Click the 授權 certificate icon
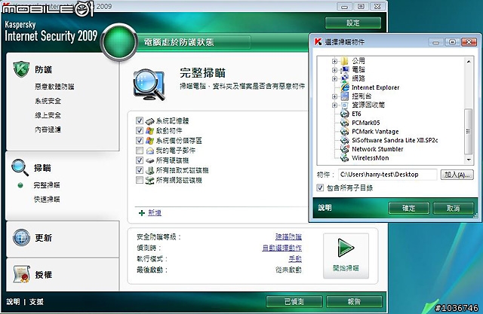 click(x=21, y=274)
